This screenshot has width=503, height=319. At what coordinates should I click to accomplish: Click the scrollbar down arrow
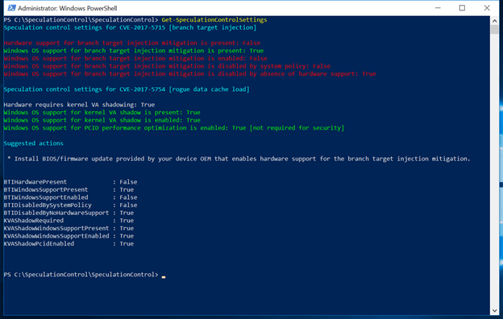point(494,310)
